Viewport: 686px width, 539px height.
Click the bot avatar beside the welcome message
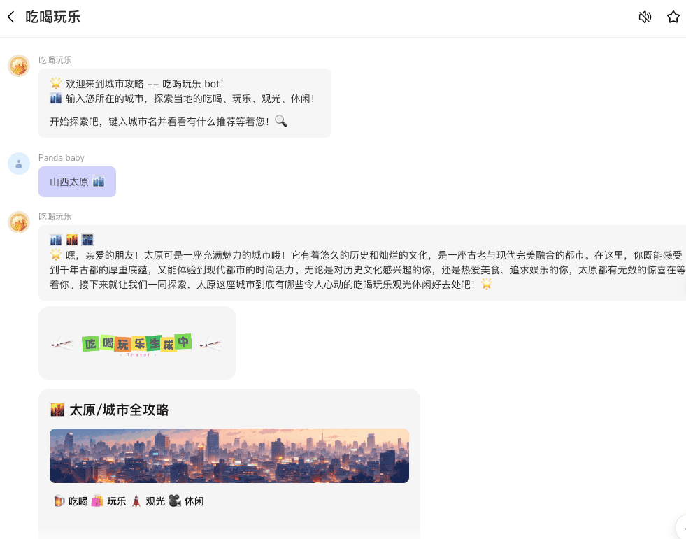pyautogui.click(x=19, y=66)
